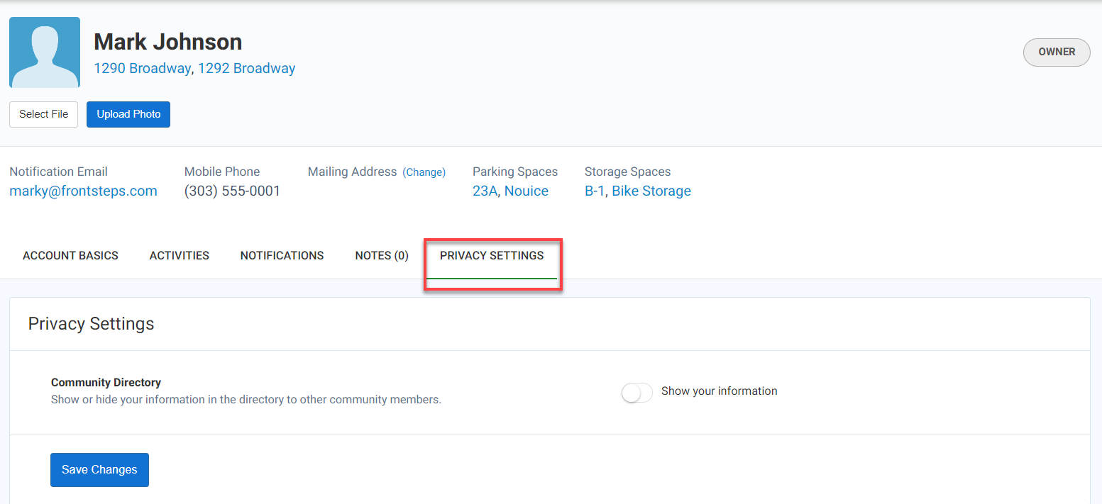Open the 1292 Broadway address link

pos(247,68)
